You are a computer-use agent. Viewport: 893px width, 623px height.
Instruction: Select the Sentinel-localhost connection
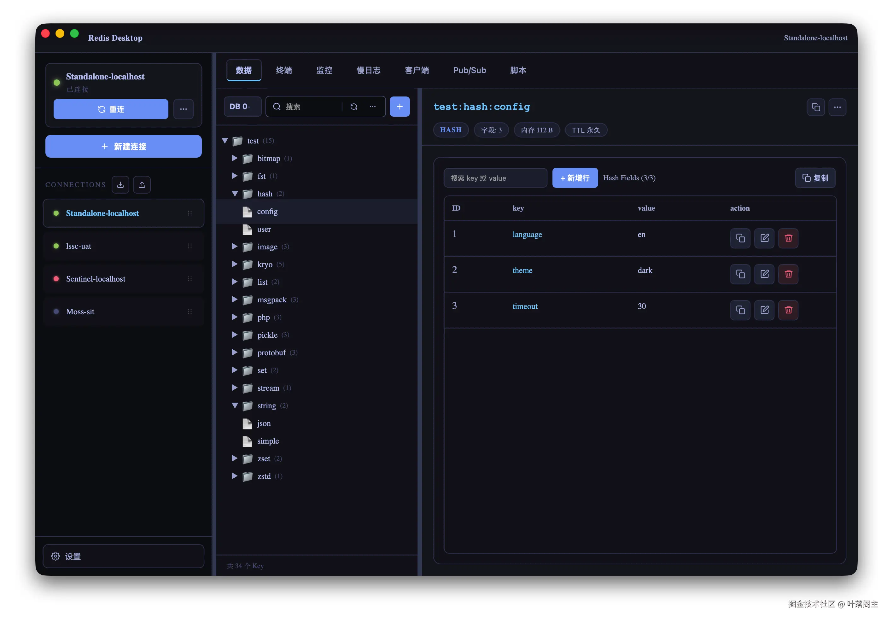pos(123,279)
